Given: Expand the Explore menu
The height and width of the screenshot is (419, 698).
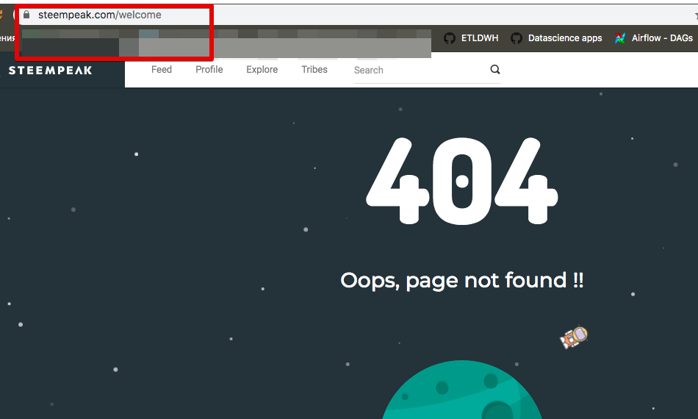Looking at the screenshot, I should tap(262, 69).
